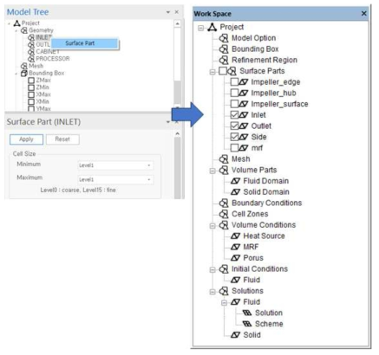
Task: Collapse the Surface Parts tree node
Action: pyautogui.click(x=212, y=71)
